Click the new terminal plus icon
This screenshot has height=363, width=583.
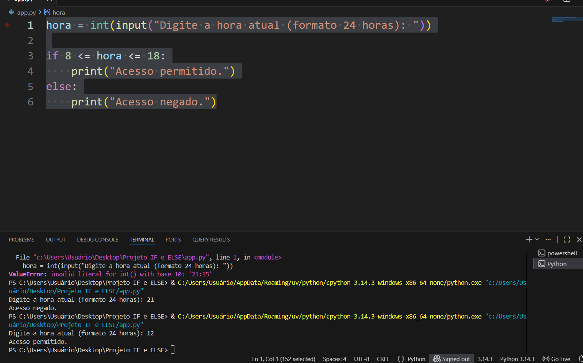pos(529,240)
